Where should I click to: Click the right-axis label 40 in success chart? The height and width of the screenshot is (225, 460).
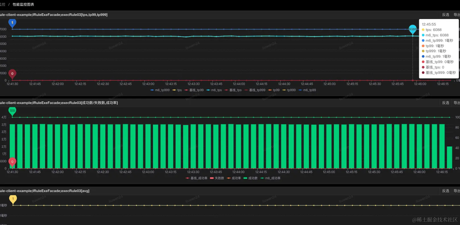(457, 148)
